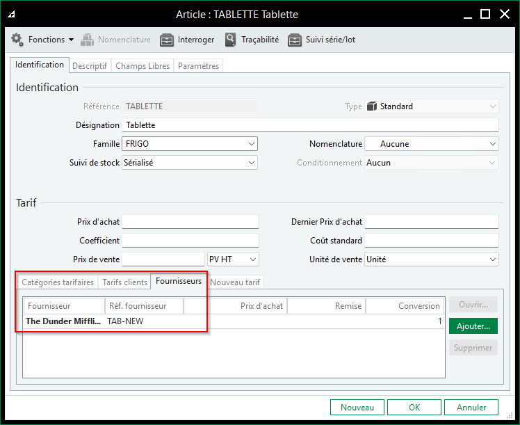The width and height of the screenshot is (520, 425).
Task: Click the Remise column header
Action: coord(327,306)
